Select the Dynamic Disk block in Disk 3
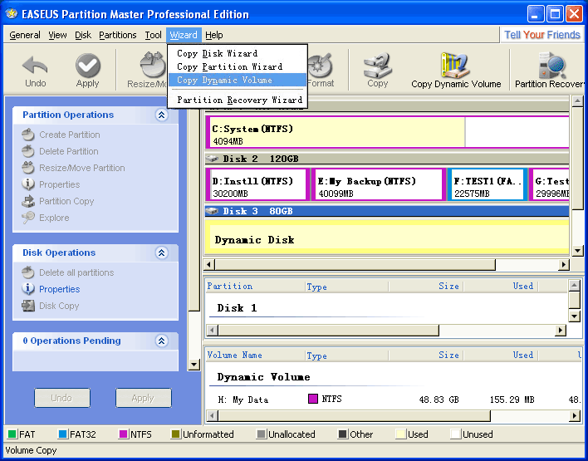The image size is (588, 461). tap(387, 237)
